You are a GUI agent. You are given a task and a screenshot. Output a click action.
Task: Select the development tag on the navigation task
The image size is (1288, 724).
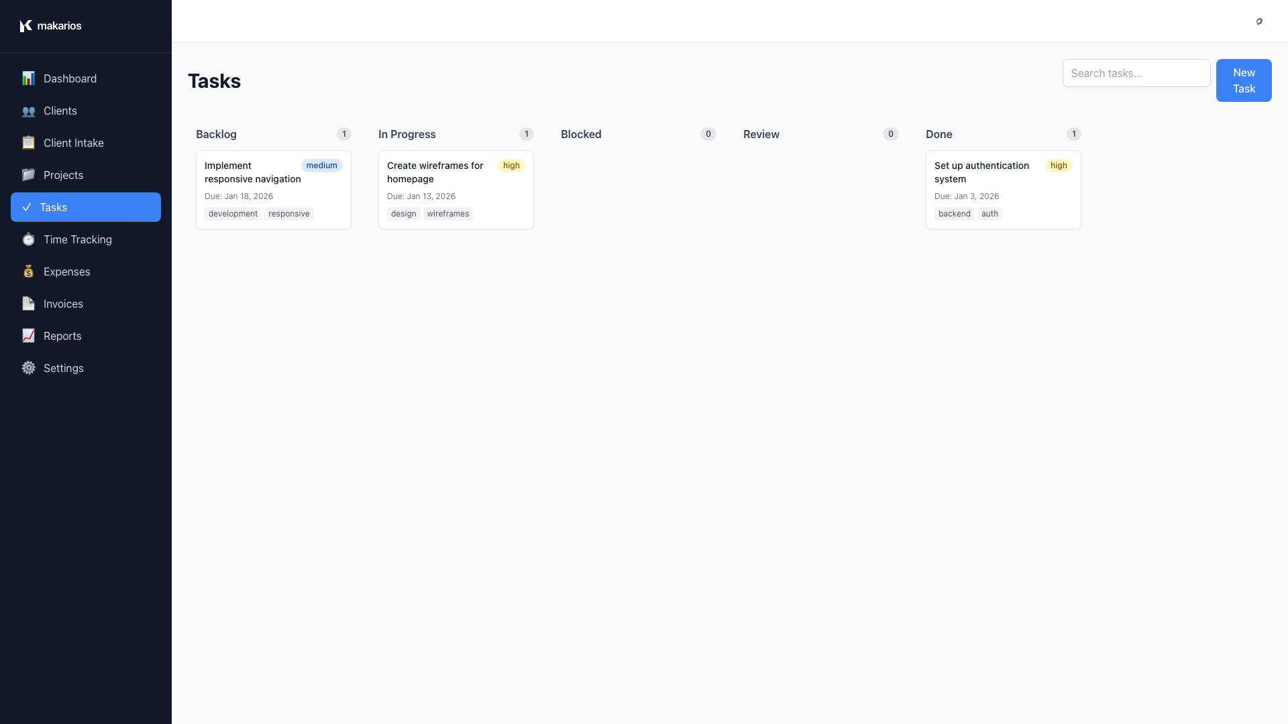(x=233, y=213)
